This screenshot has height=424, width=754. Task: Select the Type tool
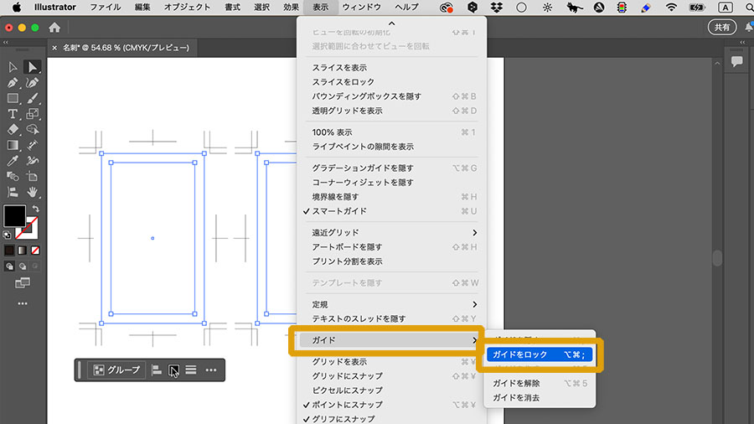click(13, 114)
